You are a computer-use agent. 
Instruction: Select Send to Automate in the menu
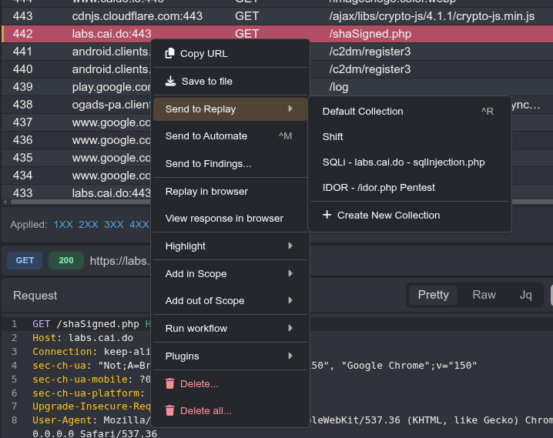tap(230, 136)
